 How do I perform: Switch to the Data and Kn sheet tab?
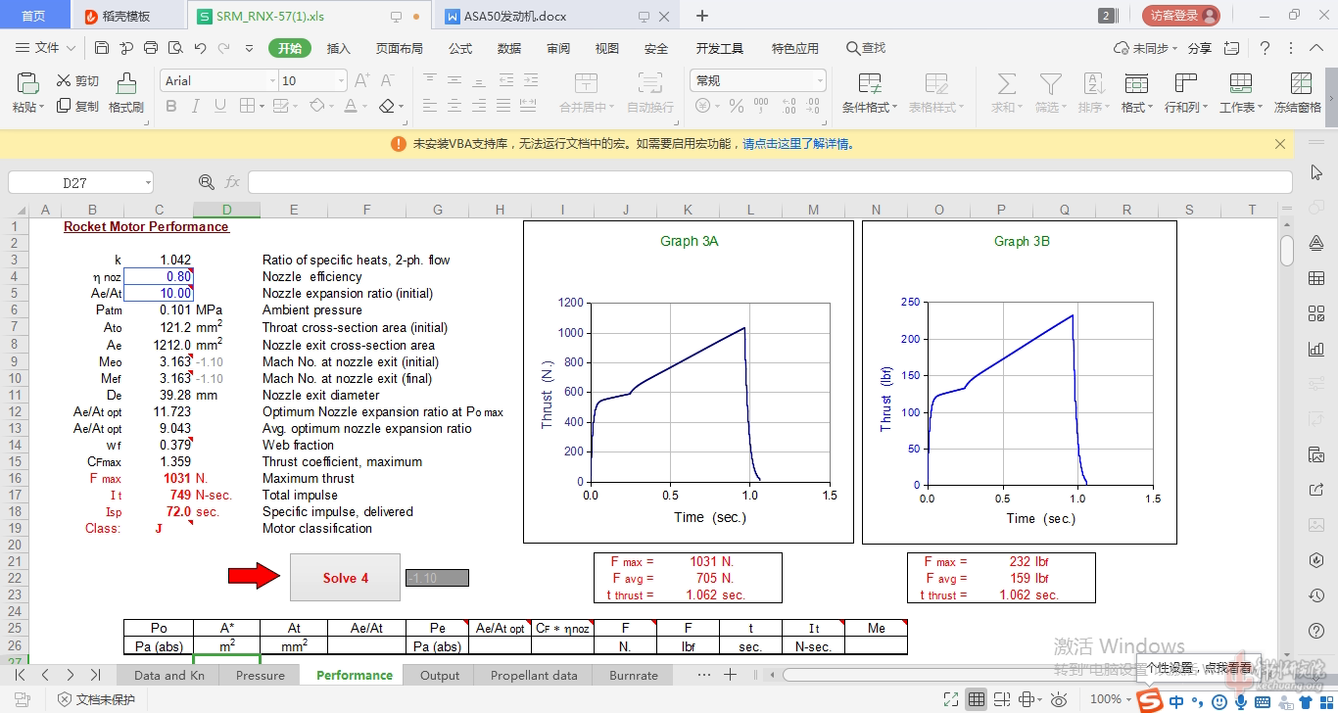pos(169,675)
